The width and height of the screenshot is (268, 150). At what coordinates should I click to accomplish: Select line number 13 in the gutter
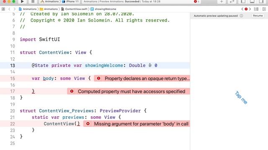(x=13, y=65)
